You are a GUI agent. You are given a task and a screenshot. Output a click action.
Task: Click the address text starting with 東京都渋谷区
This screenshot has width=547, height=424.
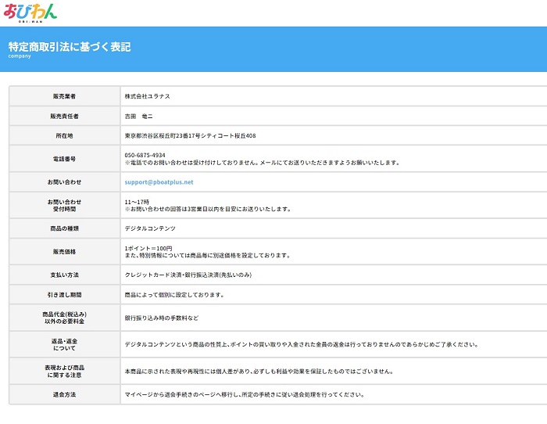(x=190, y=135)
